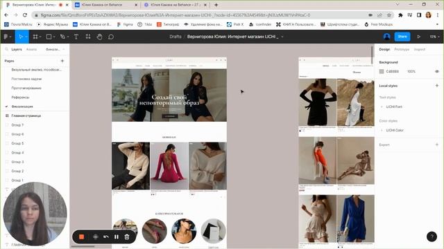Switch to the Prototype tab
444x249 pixels.
pyautogui.click(x=402, y=49)
